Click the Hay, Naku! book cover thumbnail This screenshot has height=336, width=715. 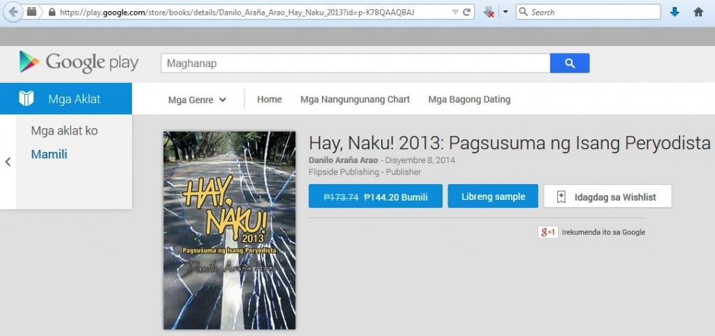pyautogui.click(x=229, y=230)
